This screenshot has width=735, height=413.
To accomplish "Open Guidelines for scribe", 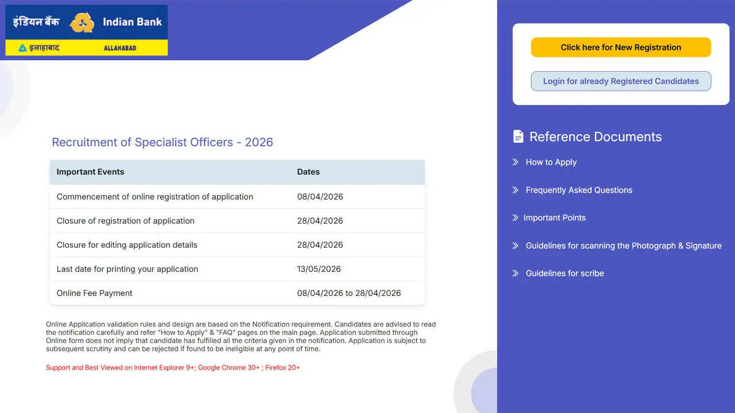I will [564, 274].
